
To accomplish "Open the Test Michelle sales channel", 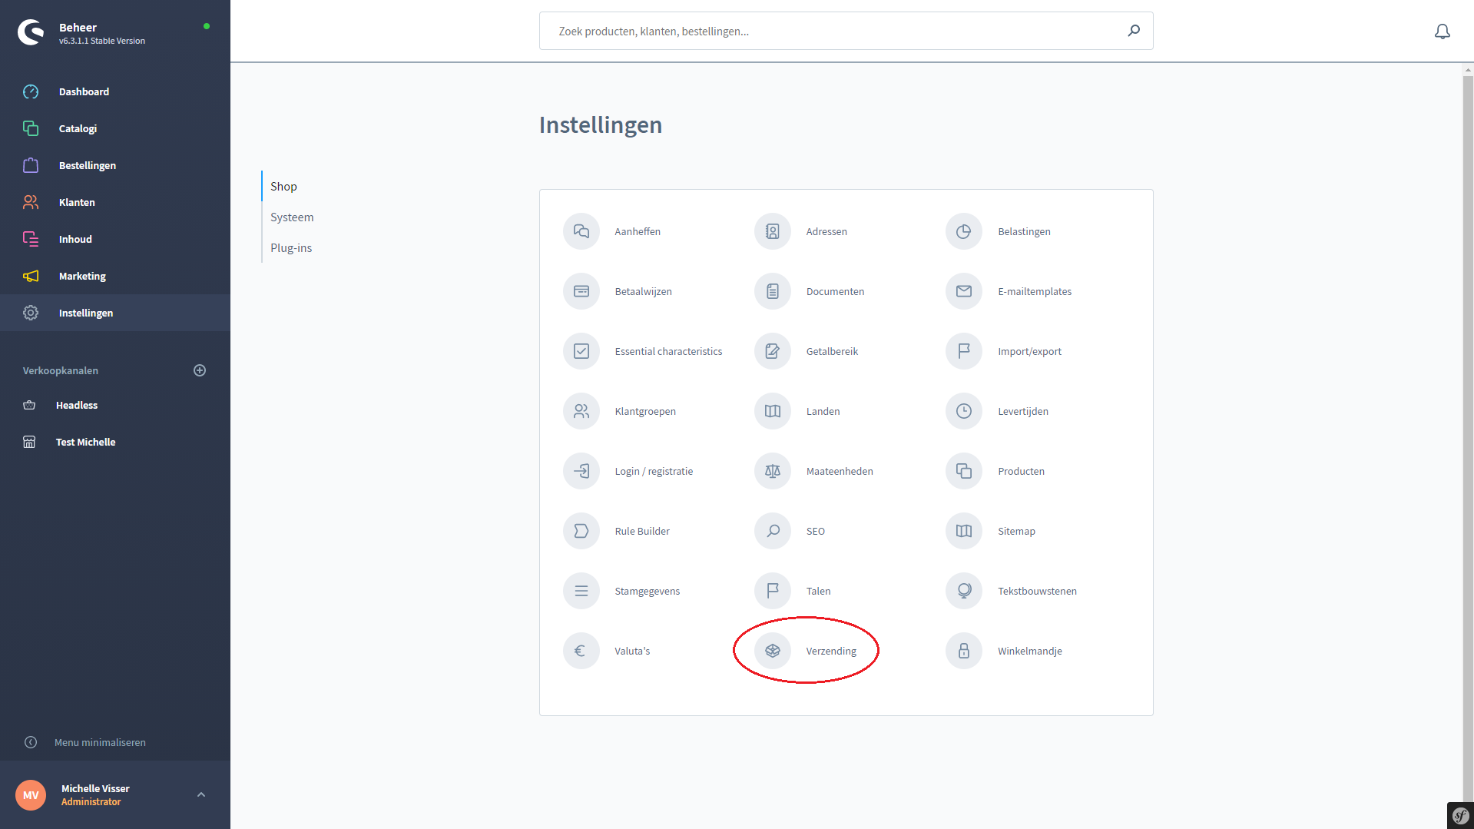I will 85,442.
